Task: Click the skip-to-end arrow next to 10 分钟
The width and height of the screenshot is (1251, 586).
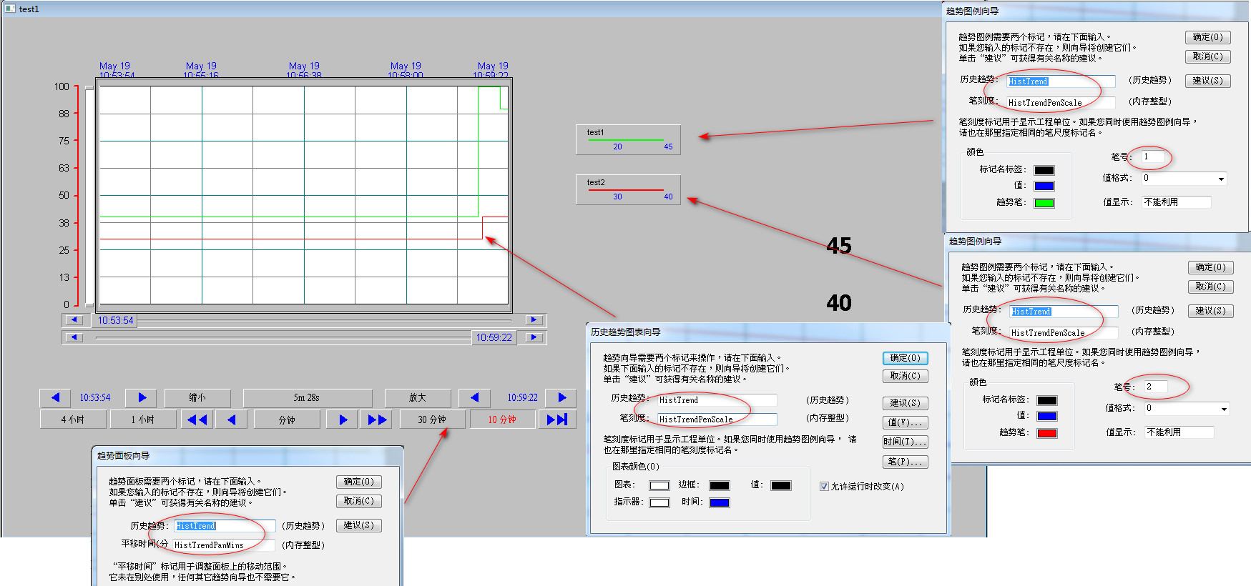Action: tap(557, 419)
